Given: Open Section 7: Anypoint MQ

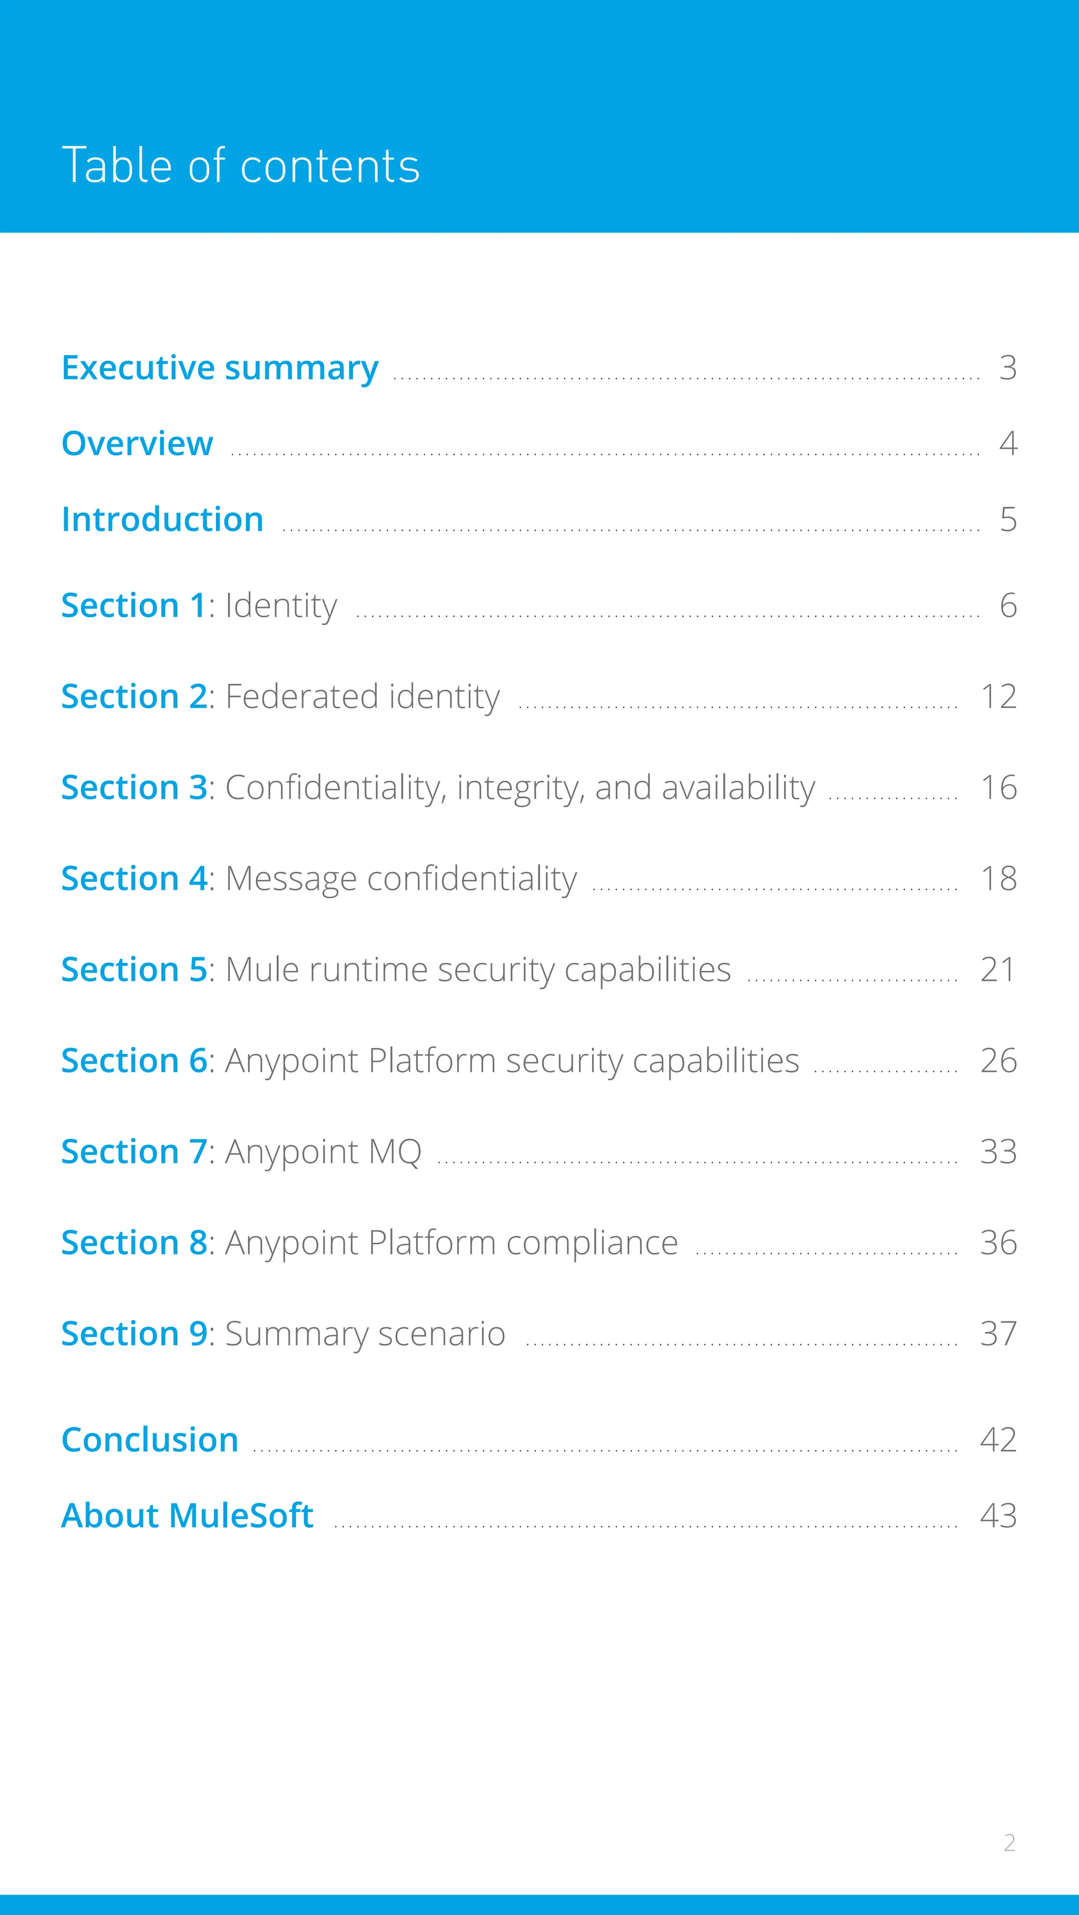Looking at the screenshot, I should point(242,1152).
